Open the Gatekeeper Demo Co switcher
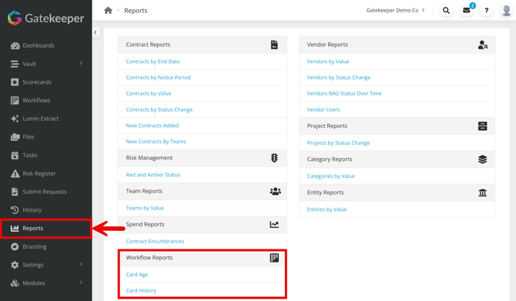Screen dimensions: 516x301 pos(396,10)
